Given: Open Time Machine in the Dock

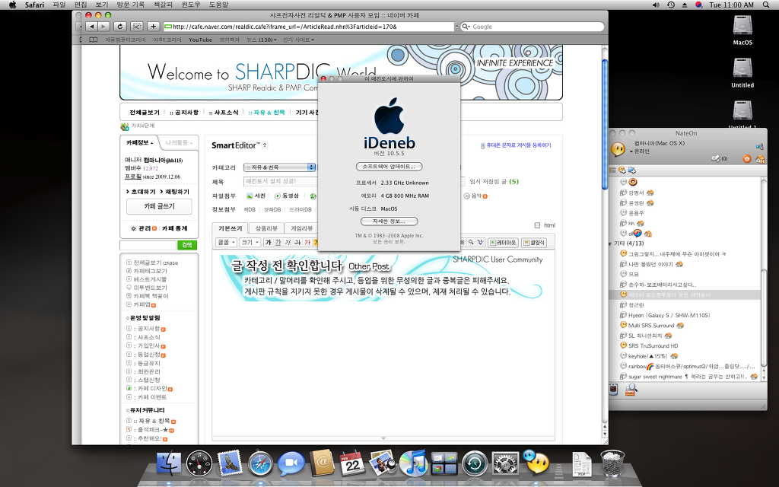Looking at the screenshot, I should (x=475, y=462).
